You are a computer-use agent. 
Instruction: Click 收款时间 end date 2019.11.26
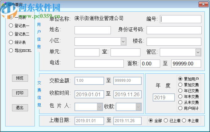127,94
